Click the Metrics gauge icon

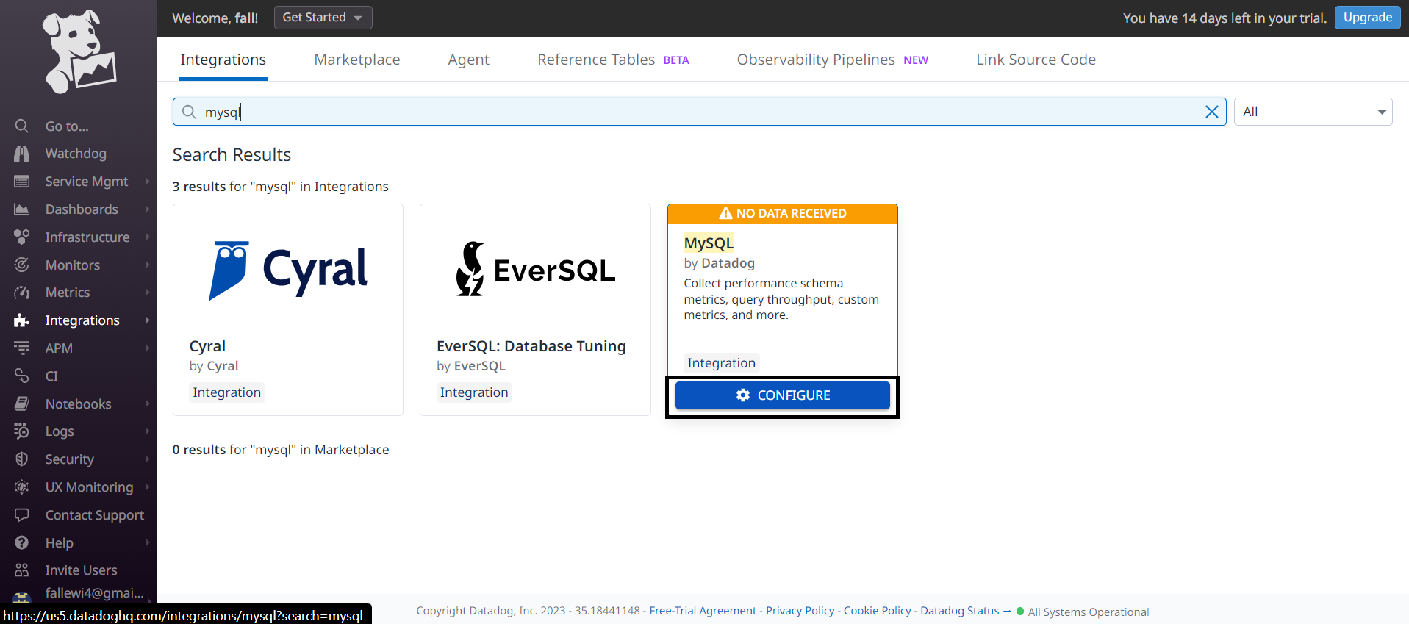(22, 293)
